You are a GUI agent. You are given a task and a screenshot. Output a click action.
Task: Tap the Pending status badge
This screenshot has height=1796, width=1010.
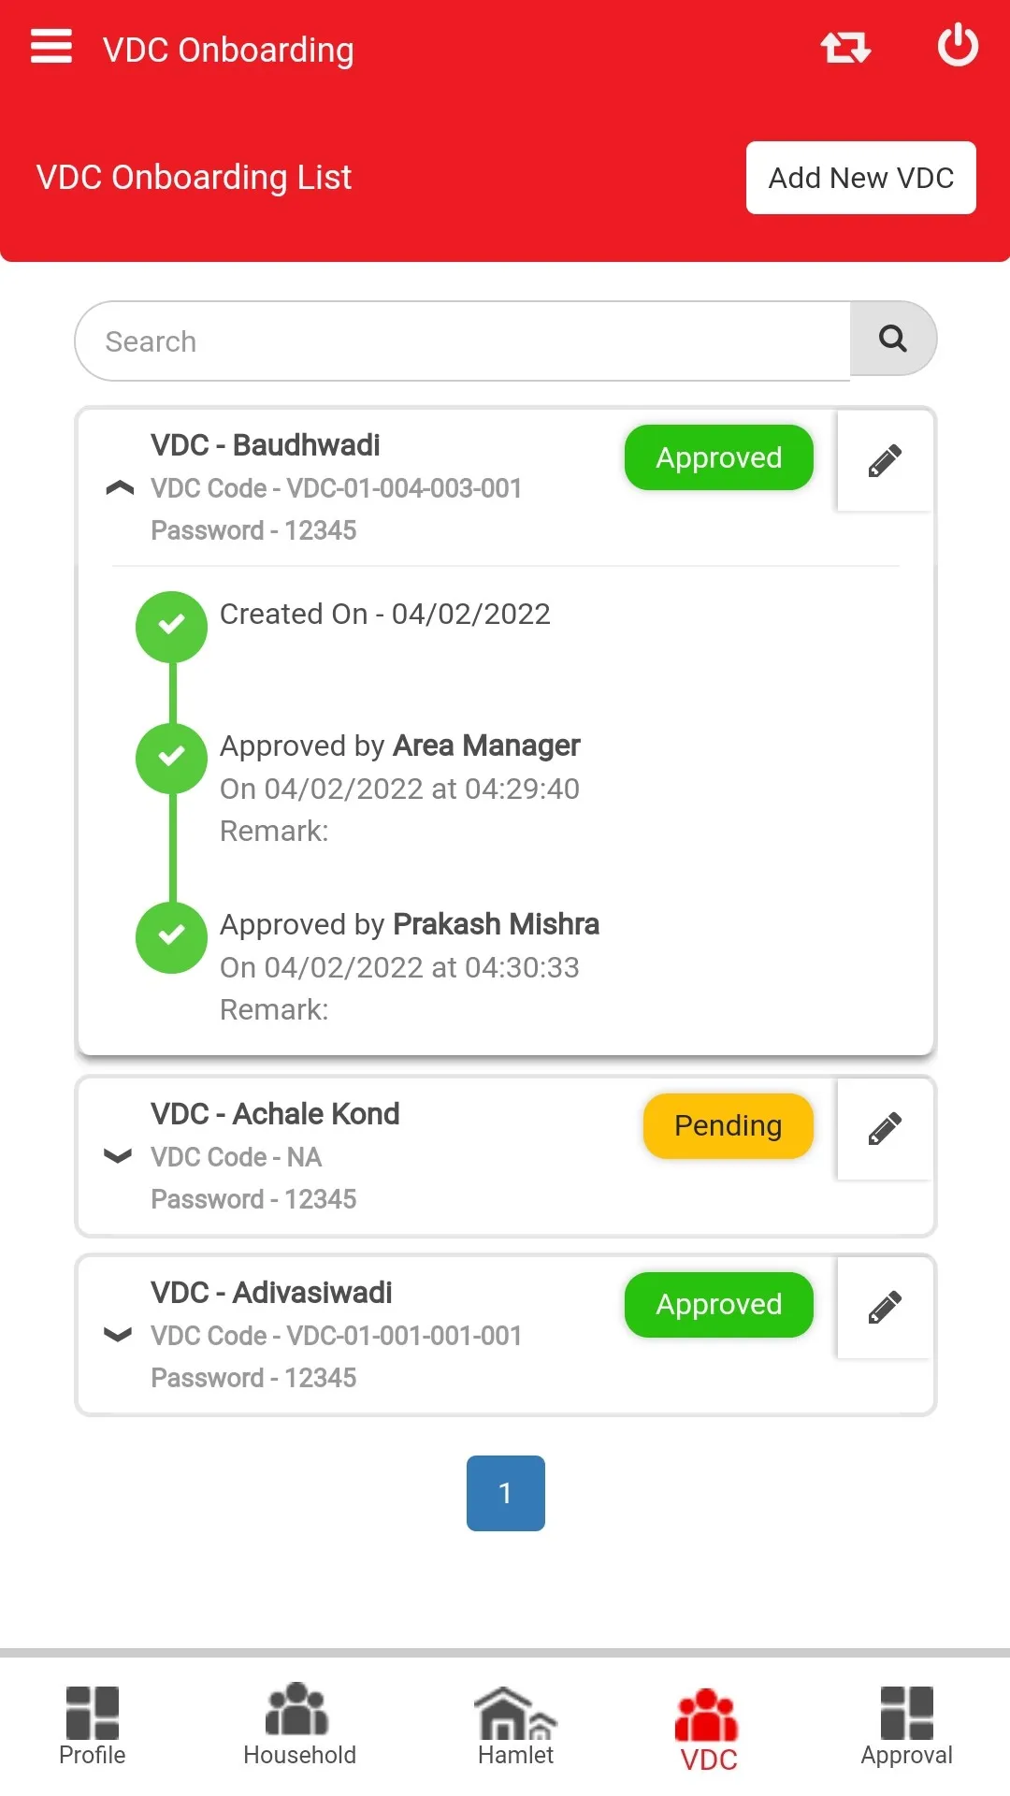[729, 1126]
